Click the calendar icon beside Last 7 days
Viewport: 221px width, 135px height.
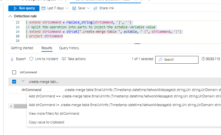tap(43, 8)
